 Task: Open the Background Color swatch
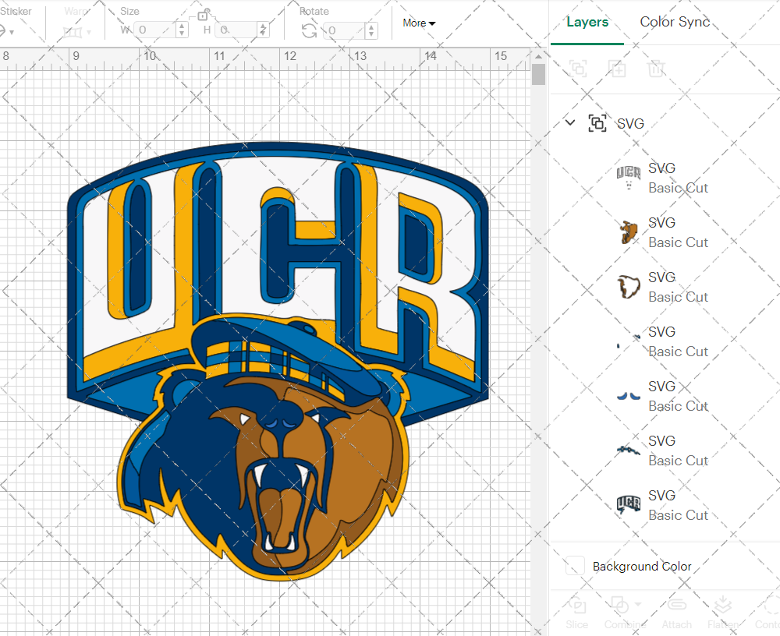click(575, 567)
